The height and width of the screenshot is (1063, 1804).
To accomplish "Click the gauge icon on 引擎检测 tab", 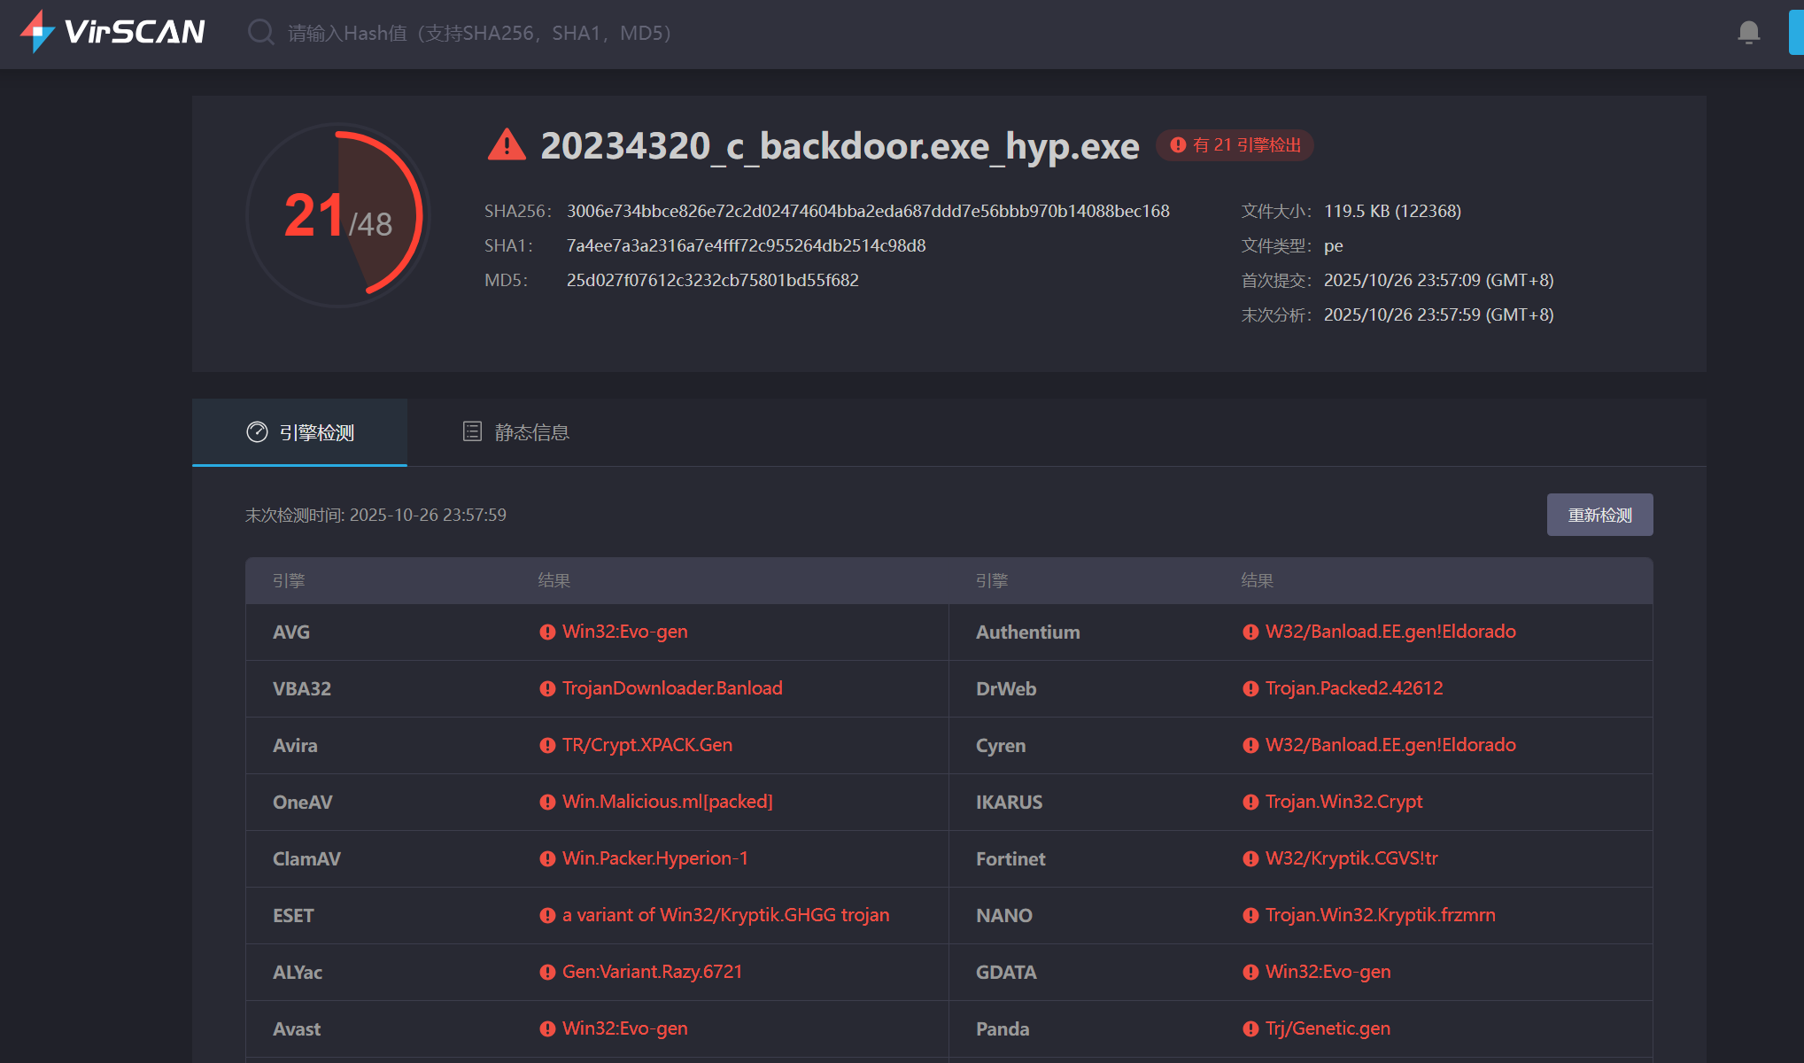I will point(257,432).
